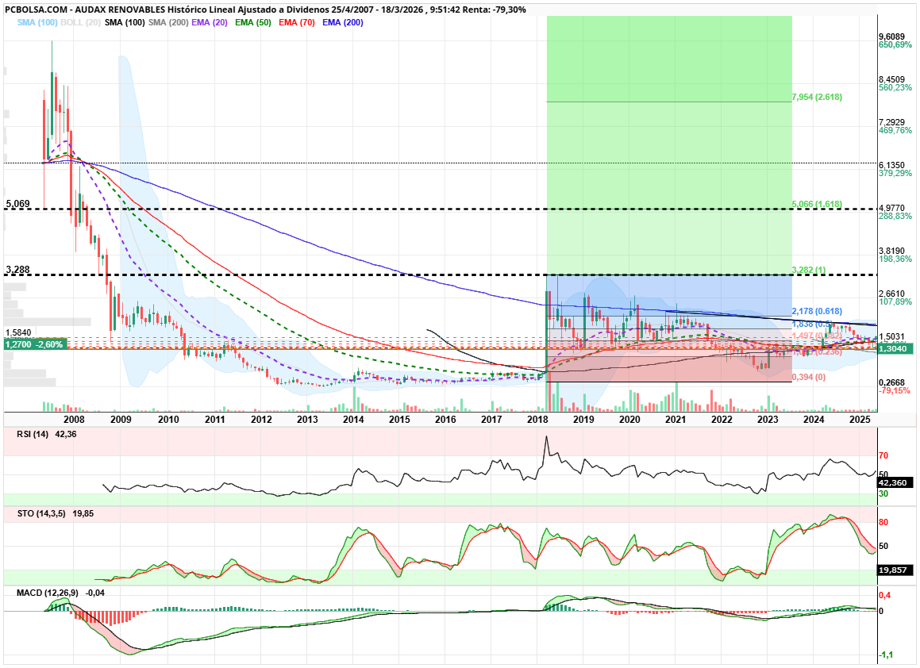The width and height of the screenshot is (920, 668).
Task: Toggle the RSI (14) indicator panel label
Action: (31, 434)
